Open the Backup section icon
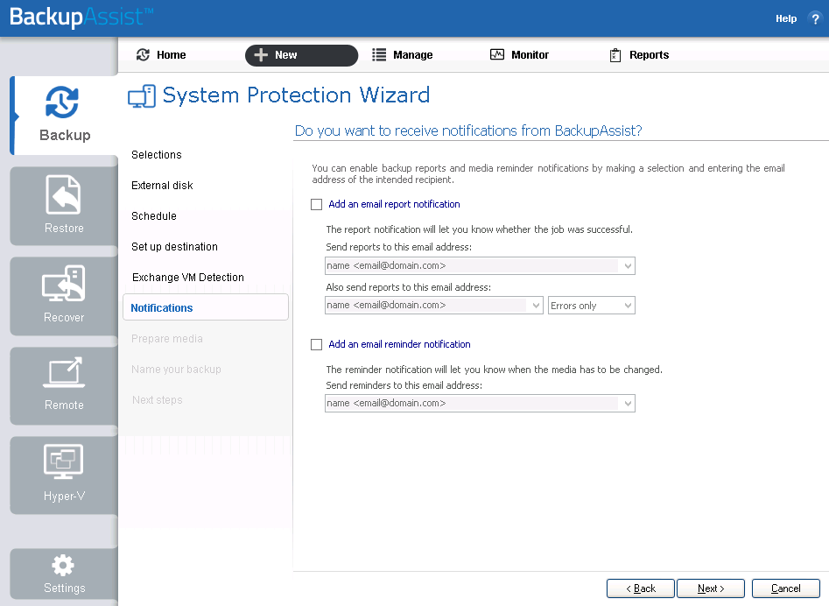829x606 pixels. click(62, 102)
